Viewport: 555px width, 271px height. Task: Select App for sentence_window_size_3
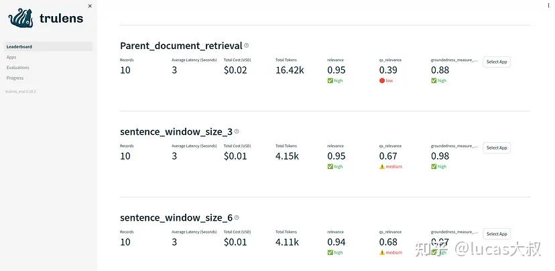[x=497, y=148]
